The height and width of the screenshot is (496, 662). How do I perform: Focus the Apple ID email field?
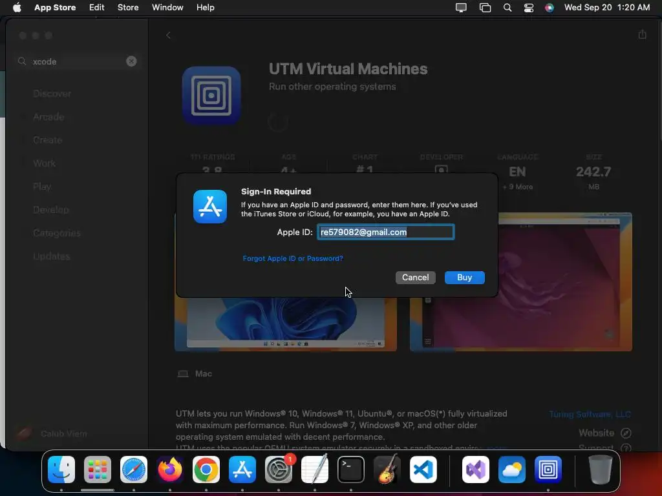pyautogui.click(x=385, y=232)
